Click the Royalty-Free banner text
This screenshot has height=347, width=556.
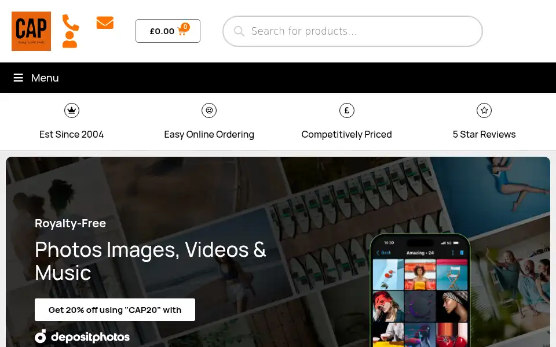pos(70,223)
